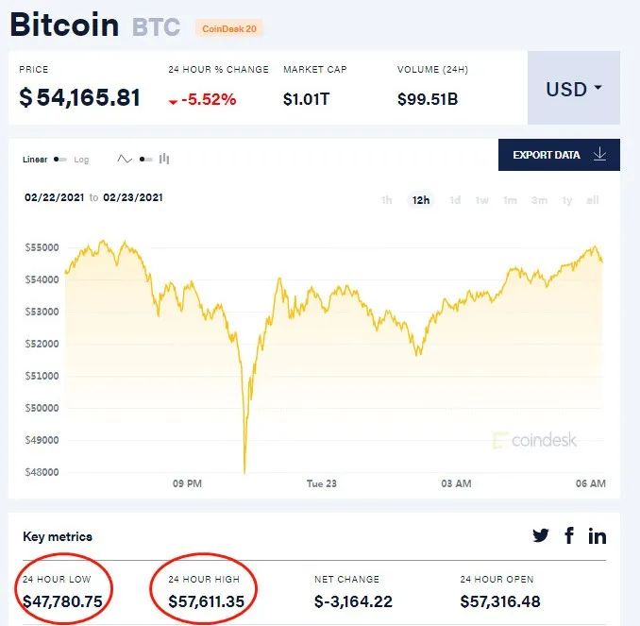Select the 1w time range tab
The width and height of the screenshot is (640, 626).
coord(482,200)
